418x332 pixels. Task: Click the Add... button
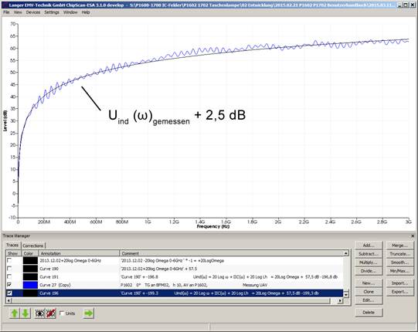coord(369,246)
